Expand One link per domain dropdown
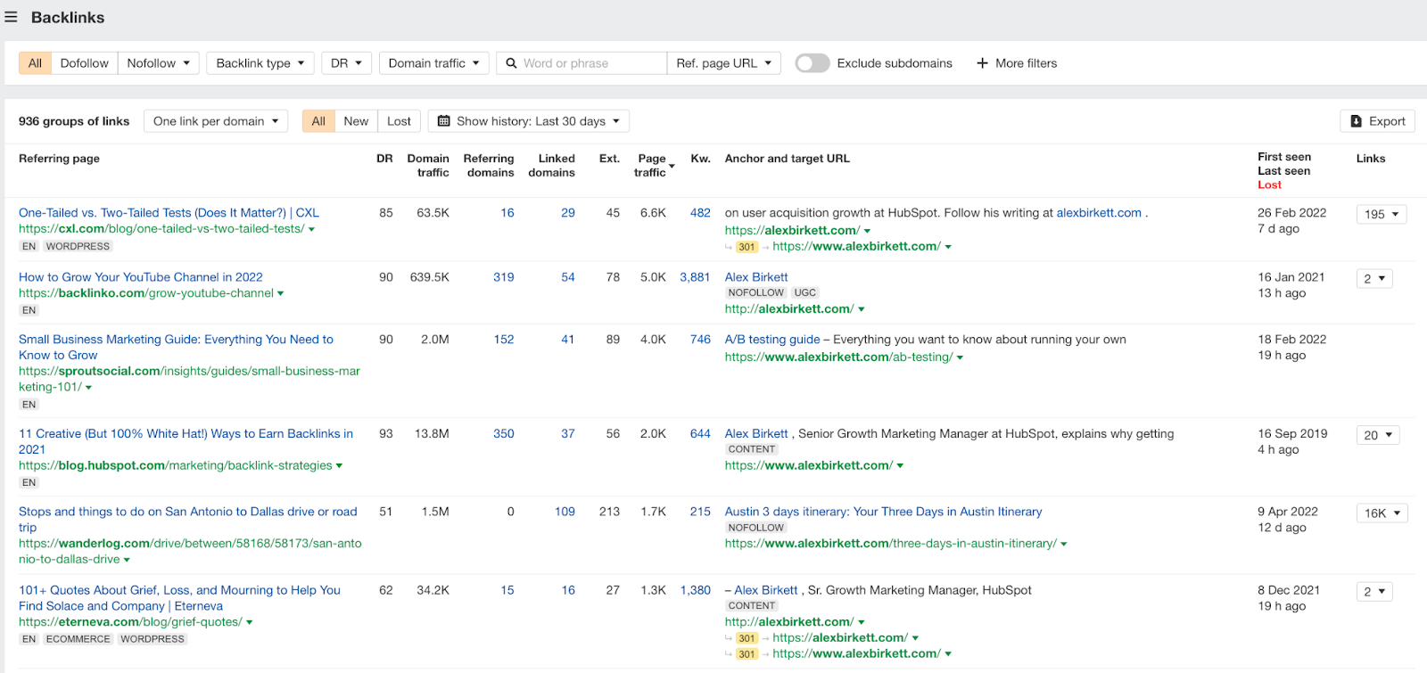Viewport: 1427px width, 673px height. [215, 121]
